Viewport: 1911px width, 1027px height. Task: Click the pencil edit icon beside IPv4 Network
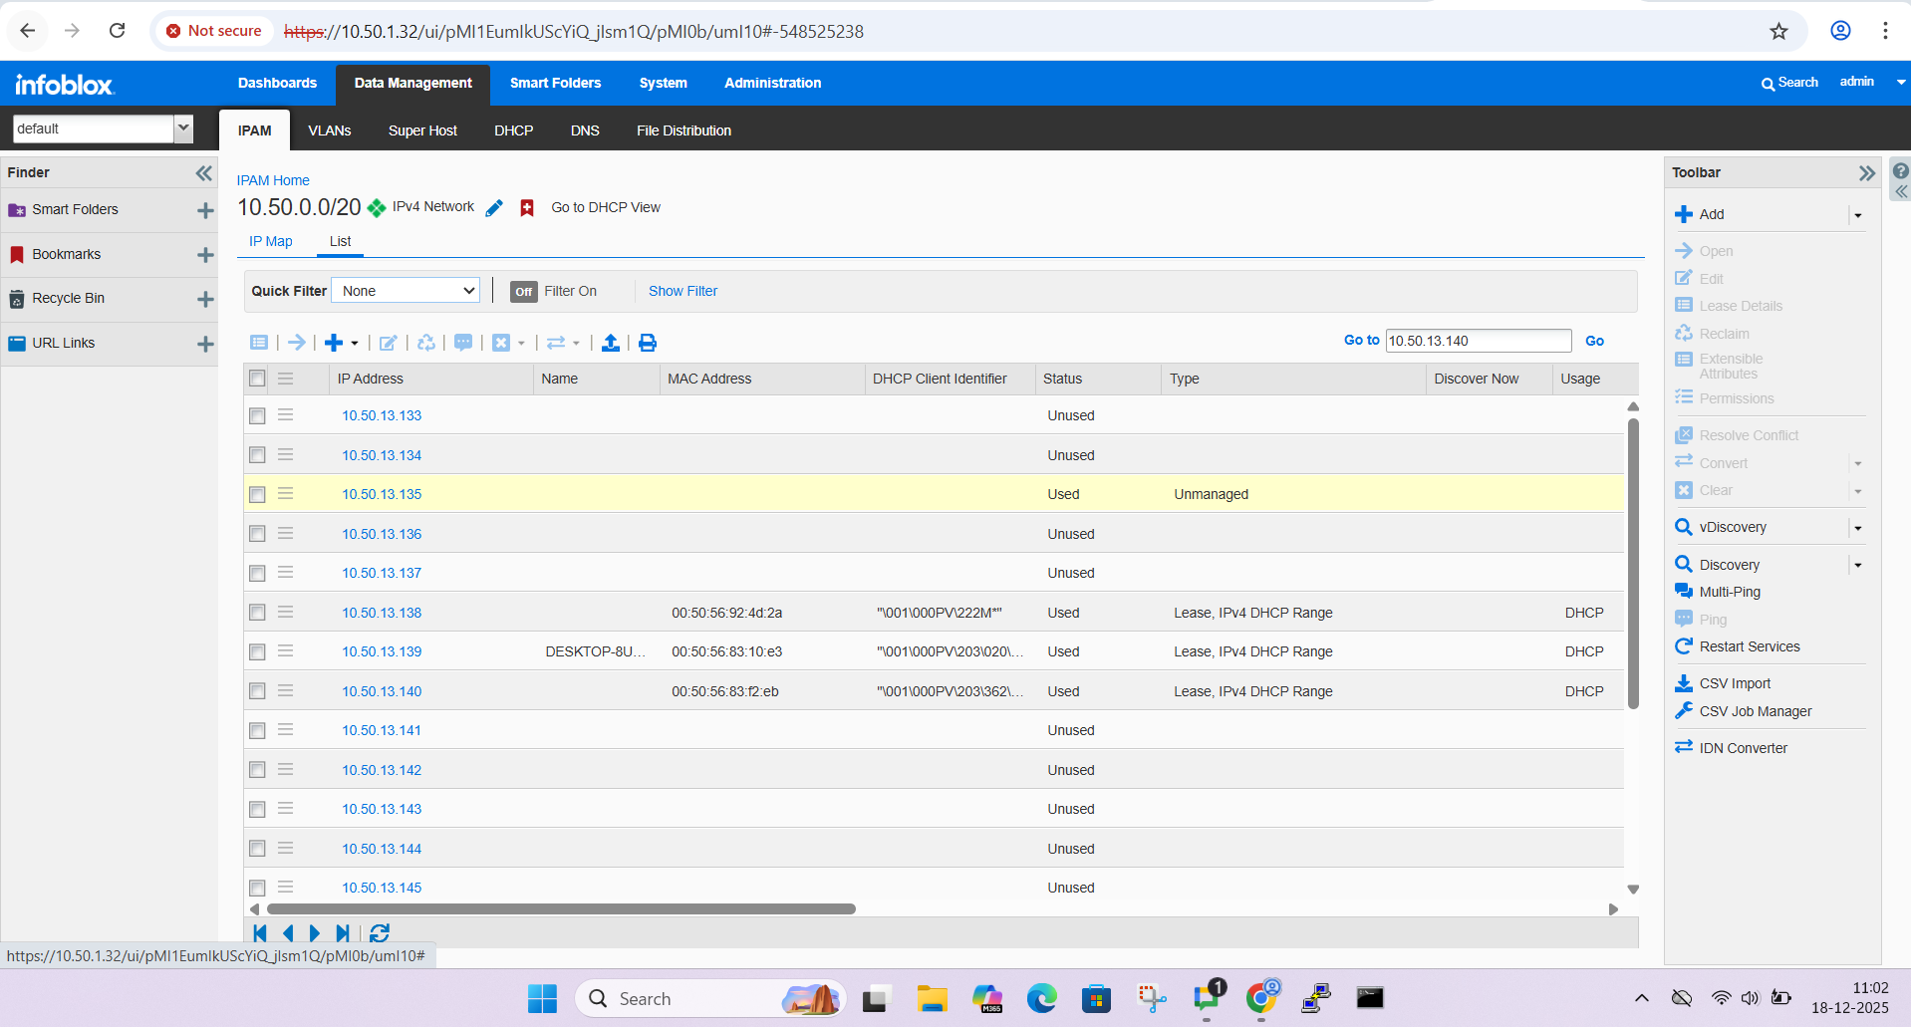(x=494, y=208)
